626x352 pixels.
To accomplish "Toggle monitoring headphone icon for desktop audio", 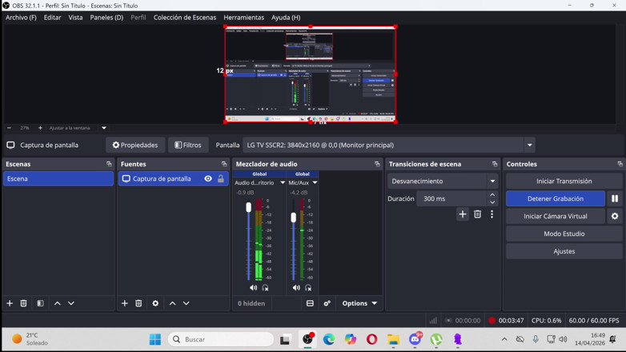I will pyautogui.click(x=265, y=287).
